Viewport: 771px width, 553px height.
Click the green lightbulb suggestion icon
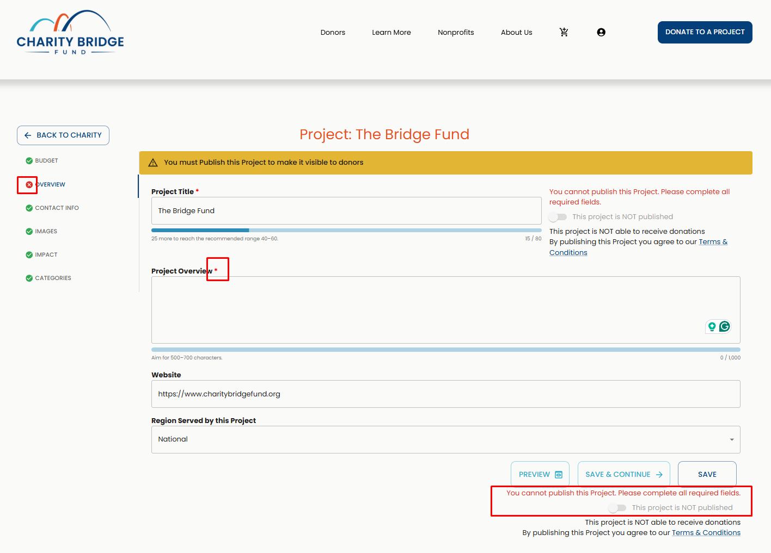point(712,326)
